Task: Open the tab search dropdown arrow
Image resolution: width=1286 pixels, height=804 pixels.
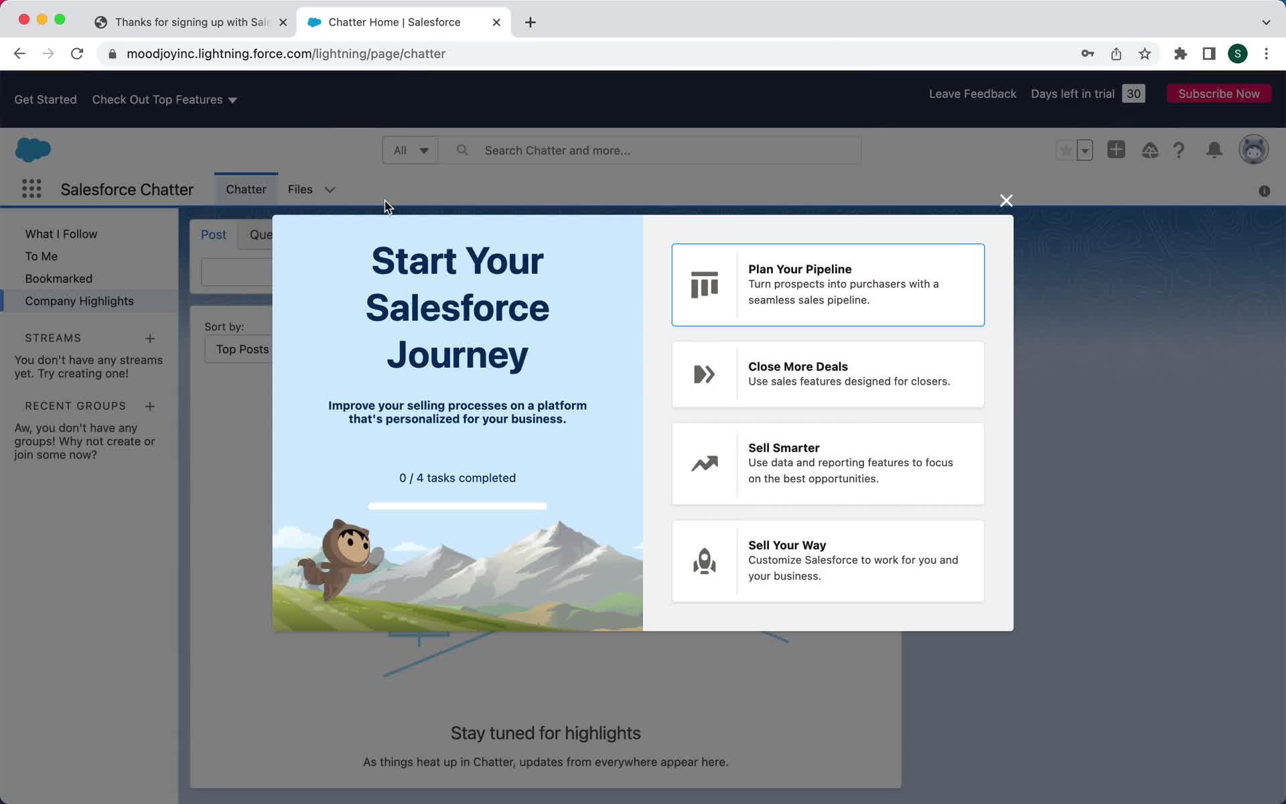Action: [x=1266, y=22]
